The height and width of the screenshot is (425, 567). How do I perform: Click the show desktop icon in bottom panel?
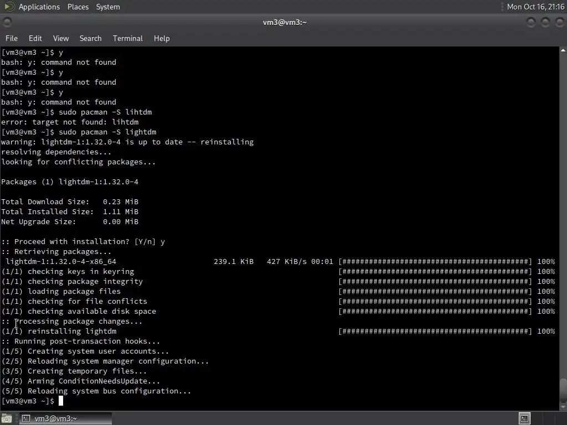7,418
